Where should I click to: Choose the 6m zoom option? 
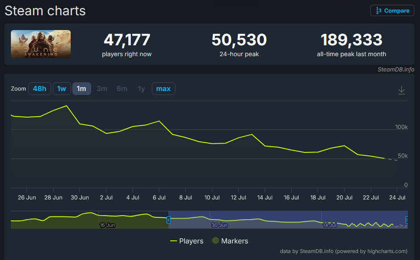[122, 88]
